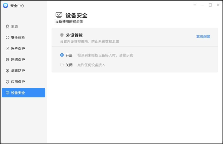Select the 开启 radio button

coord(62,55)
